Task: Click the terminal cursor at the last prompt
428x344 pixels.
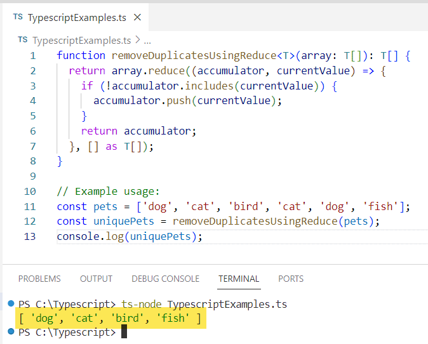Action: pos(124,331)
